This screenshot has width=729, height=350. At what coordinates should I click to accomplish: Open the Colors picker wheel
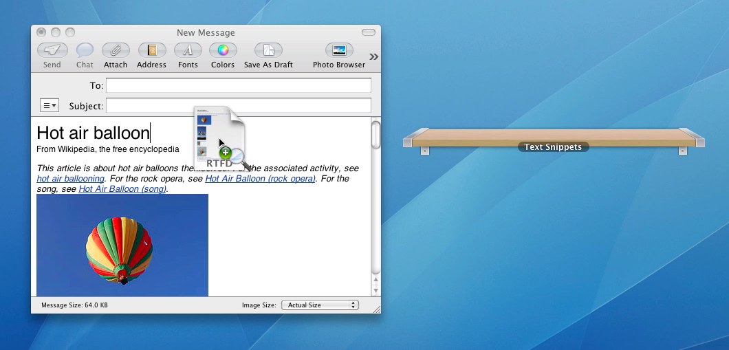tap(223, 51)
